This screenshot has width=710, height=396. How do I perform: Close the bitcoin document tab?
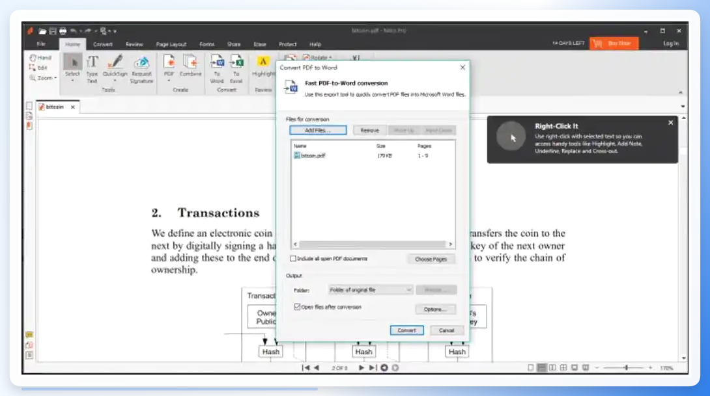click(x=73, y=107)
